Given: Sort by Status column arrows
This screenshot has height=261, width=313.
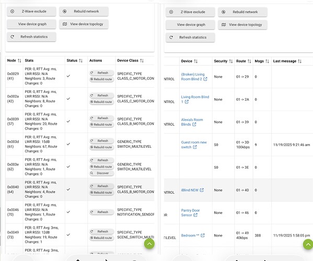Looking at the screenshot, I should tap(80, 61).
